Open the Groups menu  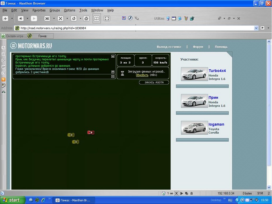(x=55, y=10)
